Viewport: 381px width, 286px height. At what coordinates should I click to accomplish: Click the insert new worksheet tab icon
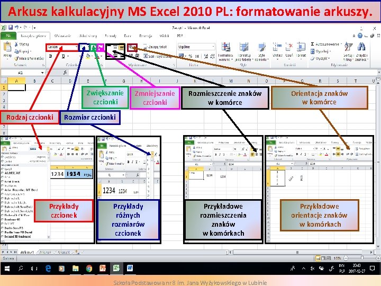[x=77, y=252]
